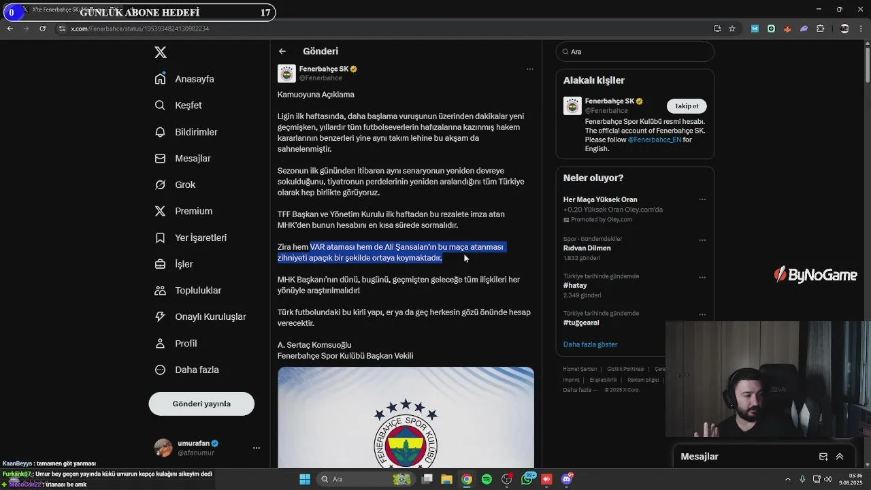Open options for #hatay trend

702,277
